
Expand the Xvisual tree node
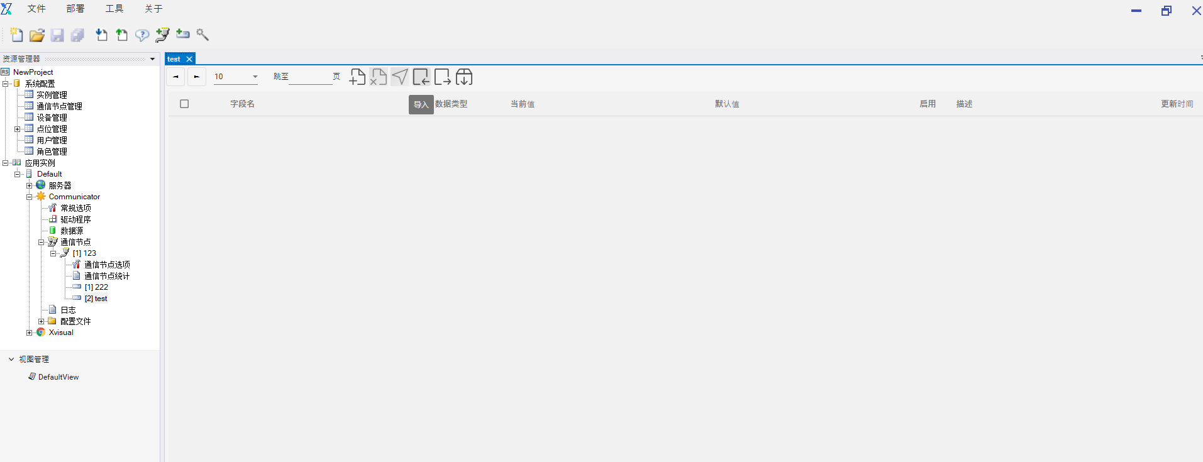coord(29,333)
